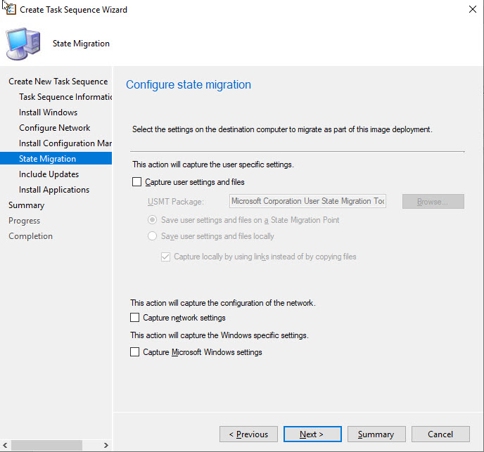Click sidebar scrollbar right arrow
Image resolution: width=484 pixels, height=452 pixels.
tap(106, 445)
